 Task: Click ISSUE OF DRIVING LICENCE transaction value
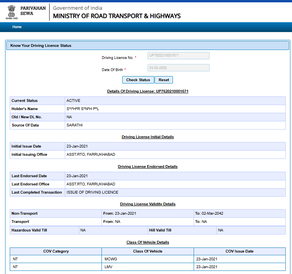click(x=92, y=192)
